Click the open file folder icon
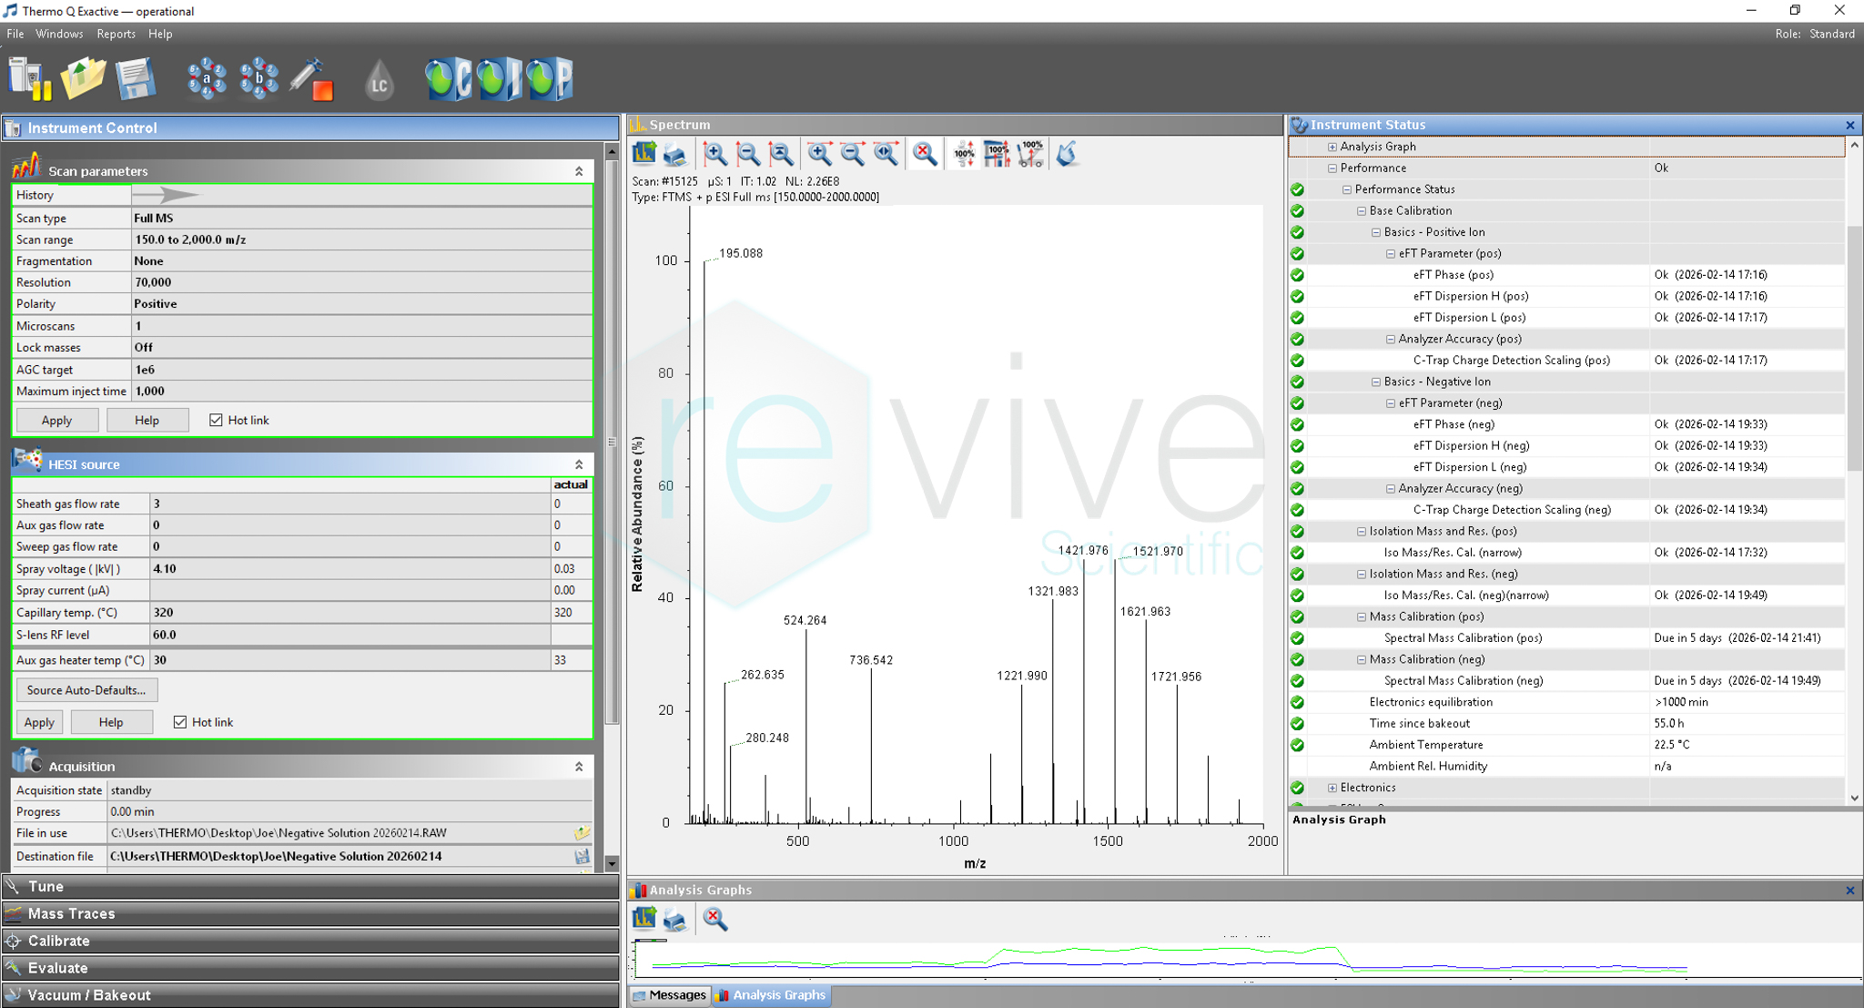 [83, 79]
